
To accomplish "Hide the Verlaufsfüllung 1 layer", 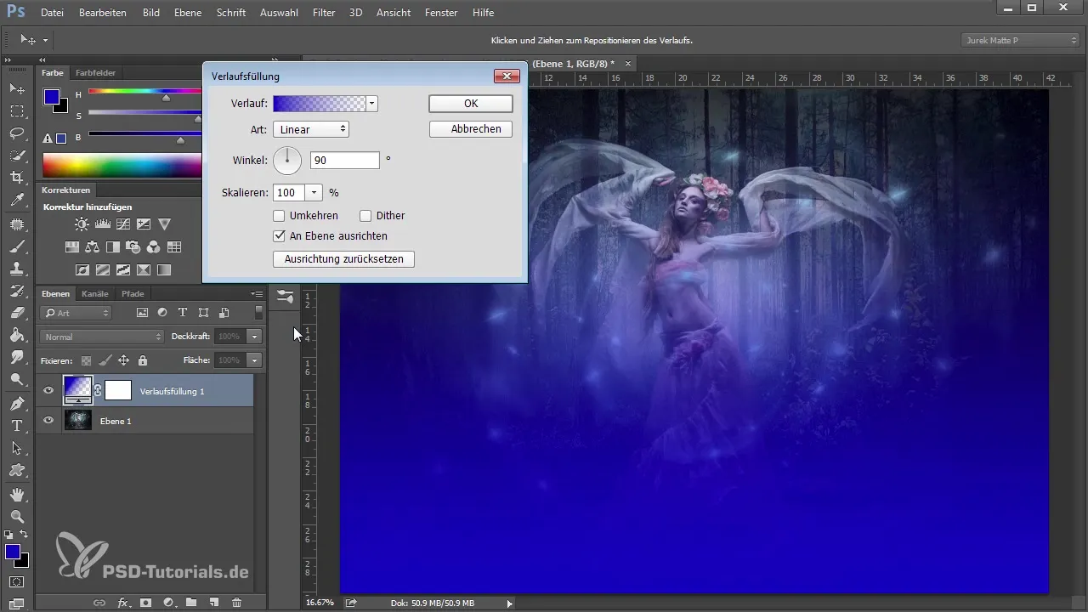I will (x=48, y=391).
